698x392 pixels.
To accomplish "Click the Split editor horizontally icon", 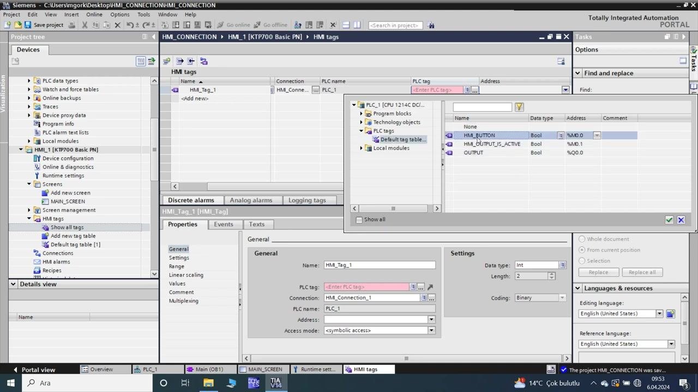I will tap(346, 25).
